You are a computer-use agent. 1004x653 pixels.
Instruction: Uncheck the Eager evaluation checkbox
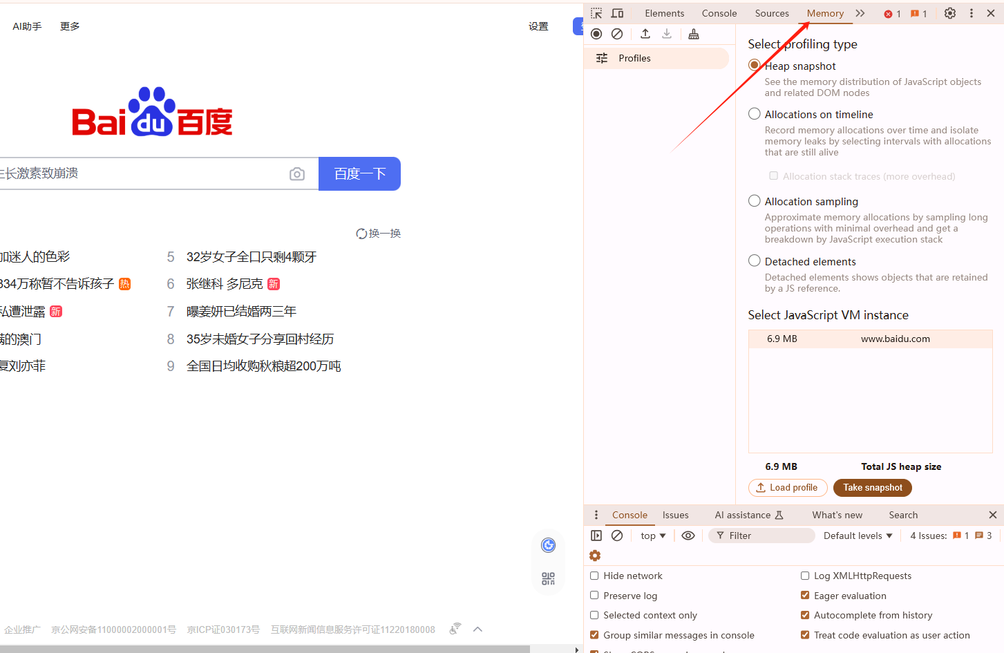pos(805,595)
